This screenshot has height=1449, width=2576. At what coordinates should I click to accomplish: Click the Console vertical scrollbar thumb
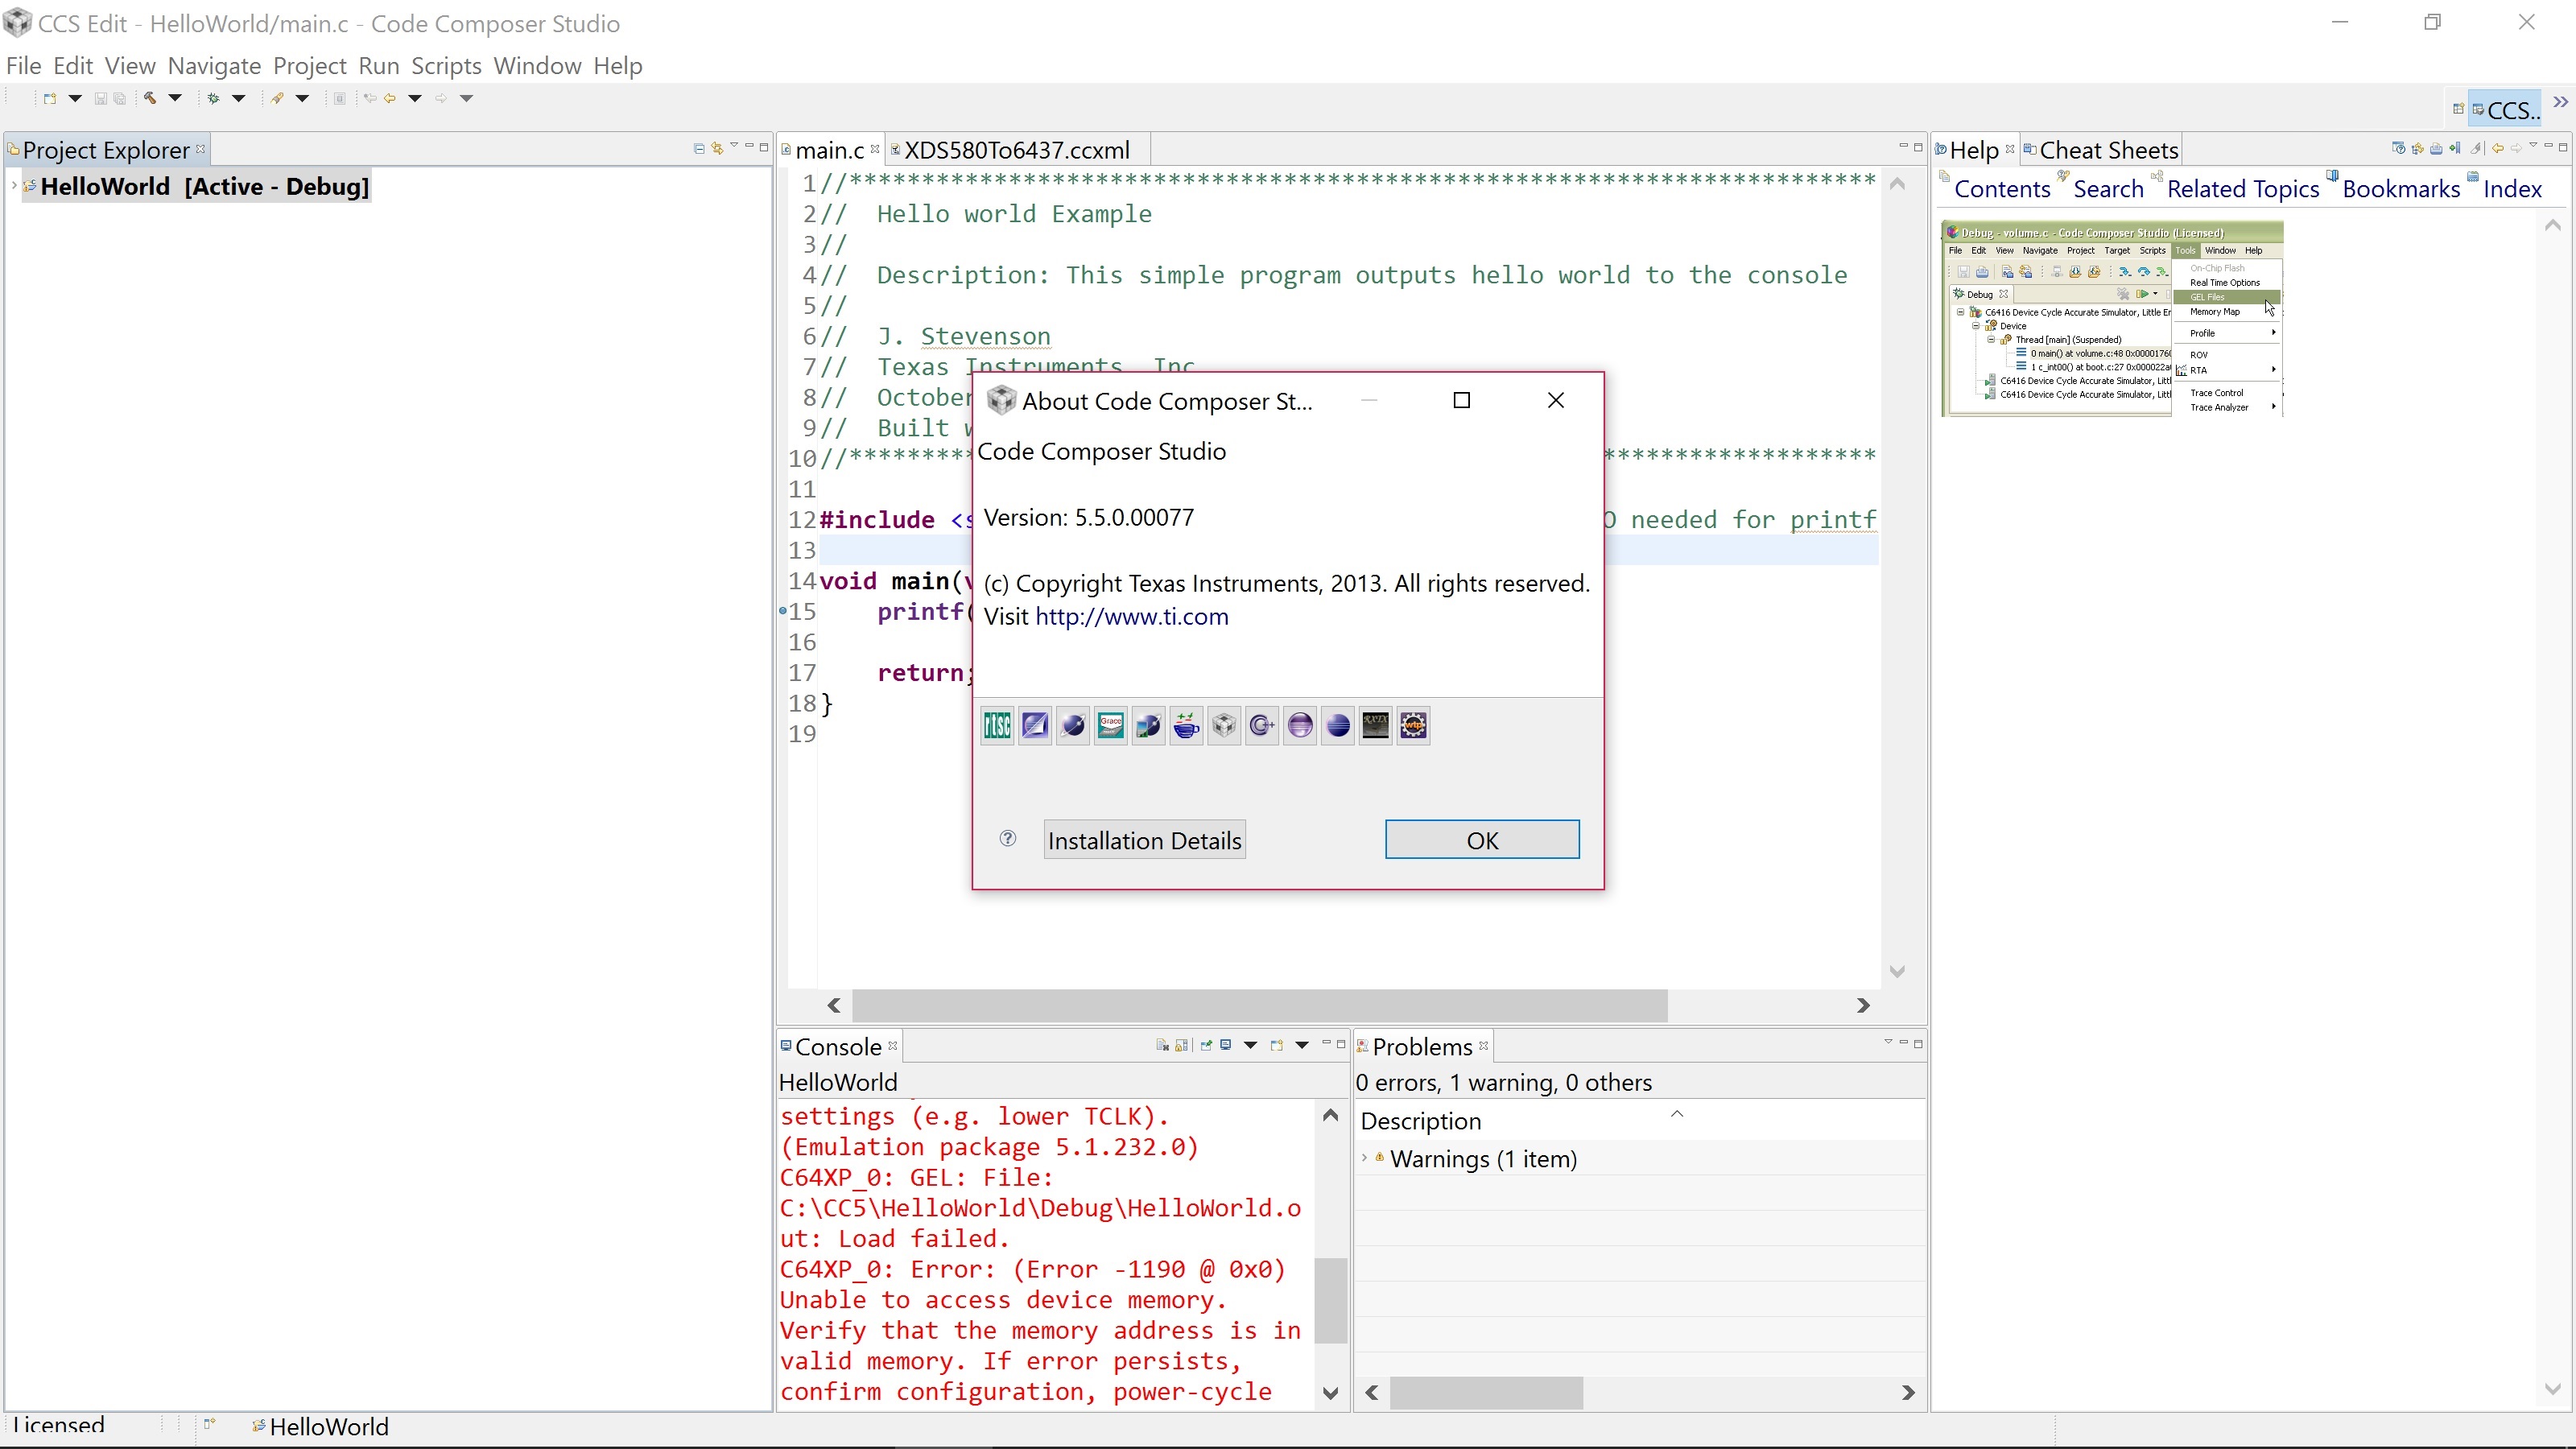[1330, 1300]
